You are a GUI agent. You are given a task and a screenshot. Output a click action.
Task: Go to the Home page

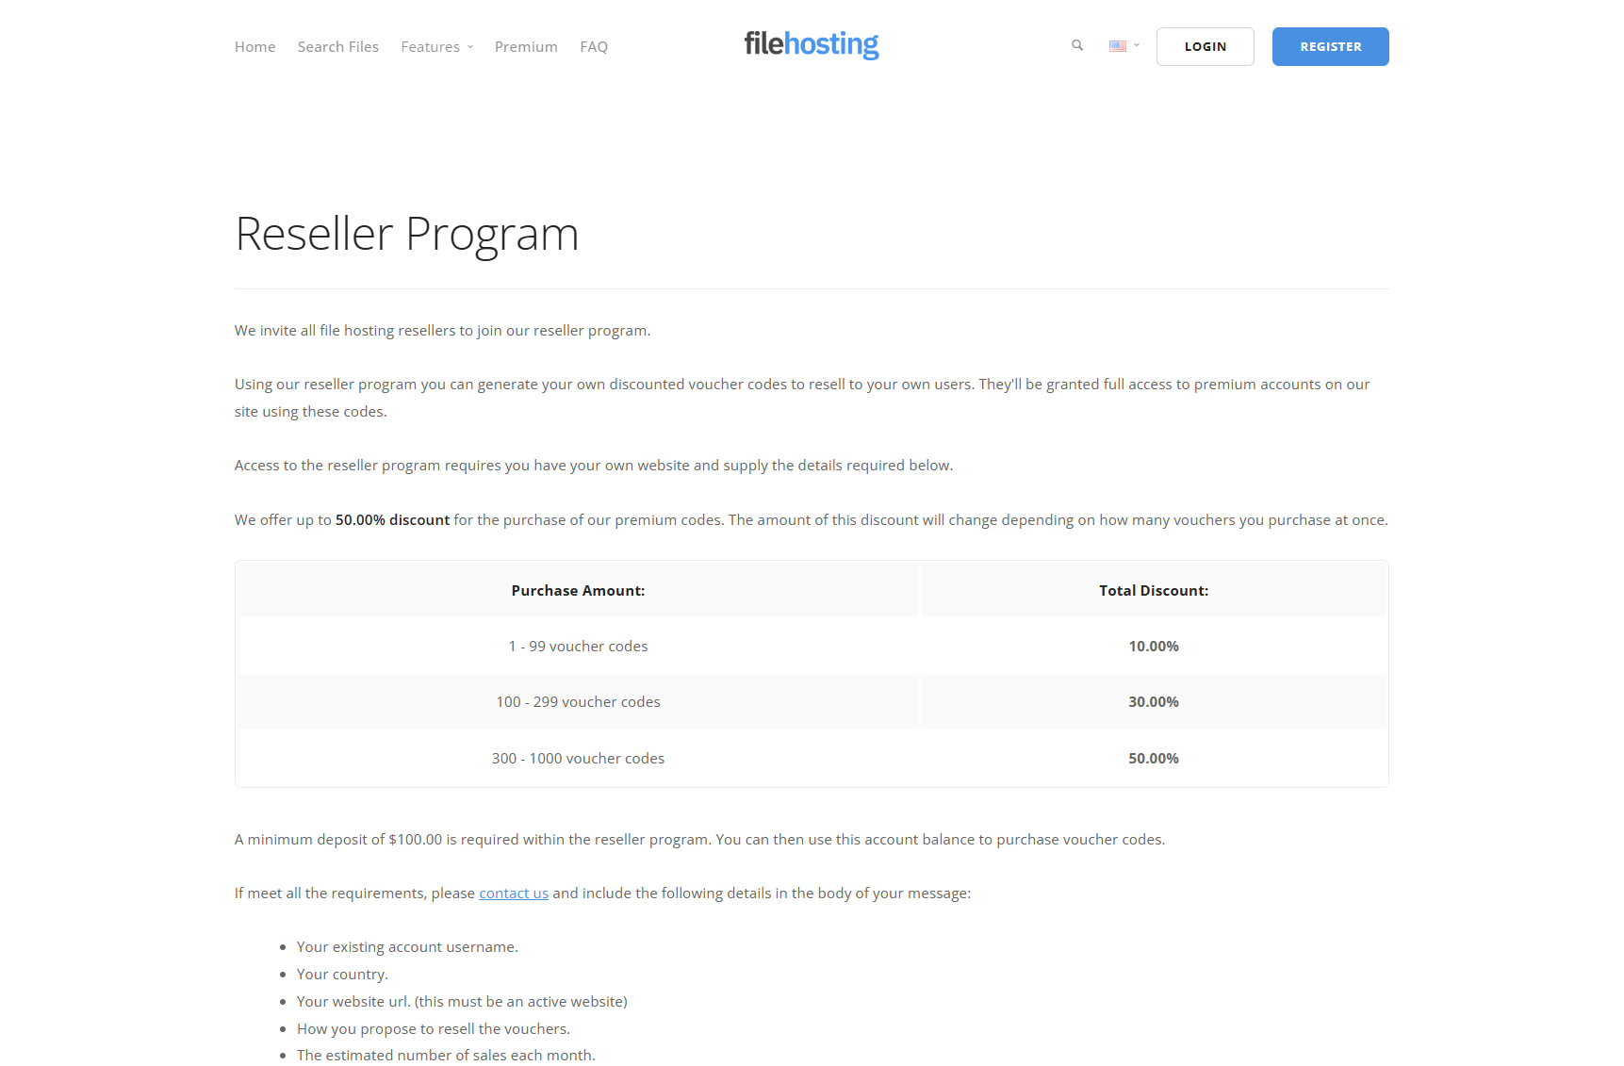[x=254, y=46]
